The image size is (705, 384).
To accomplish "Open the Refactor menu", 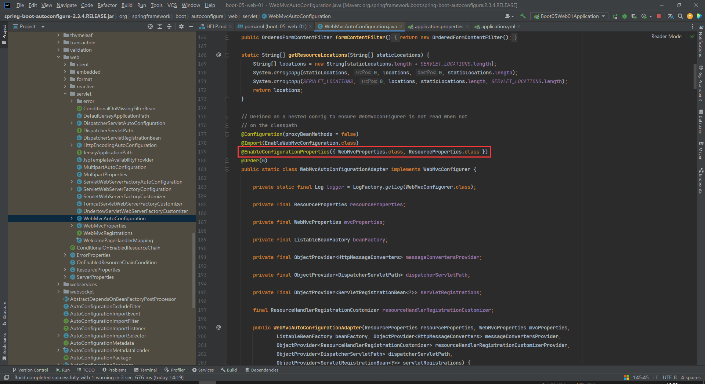I will pyautogui.click(x=107, y=5).
